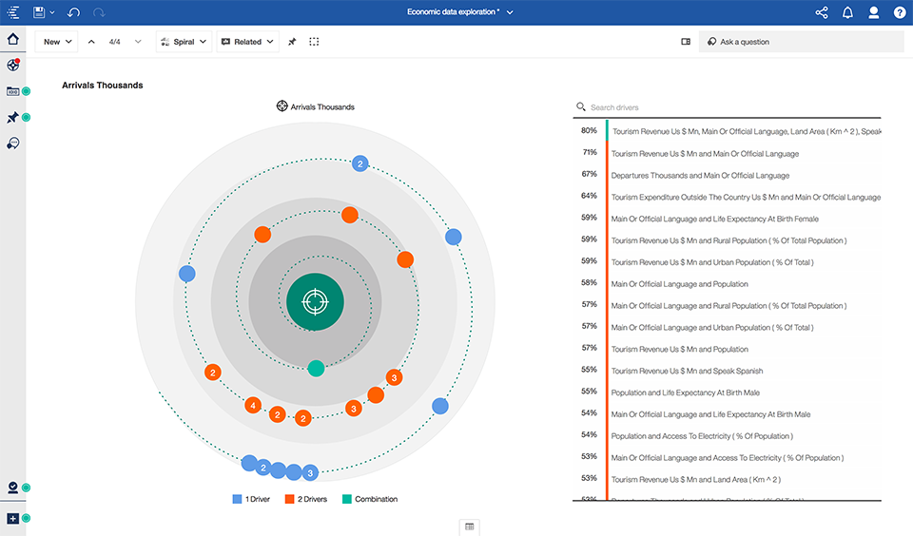This screenshot has height=536, width=913.
Task: Click the Ask a question field
Action: (801, 42)
